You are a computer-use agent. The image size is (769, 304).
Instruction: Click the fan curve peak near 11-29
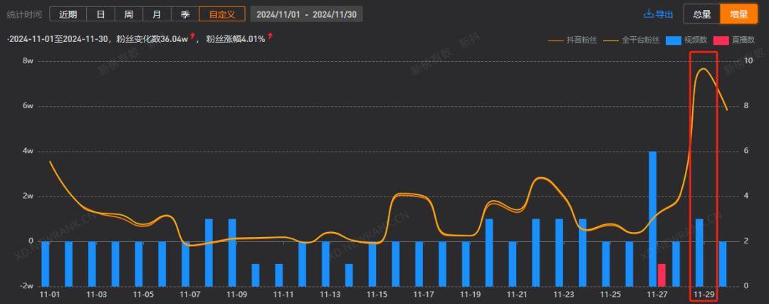tap(703, 68)
